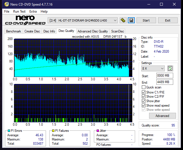Click the End position 4489 MB field
The width and height of the screenshot is (183, 150).
click(x=165, y=82)
